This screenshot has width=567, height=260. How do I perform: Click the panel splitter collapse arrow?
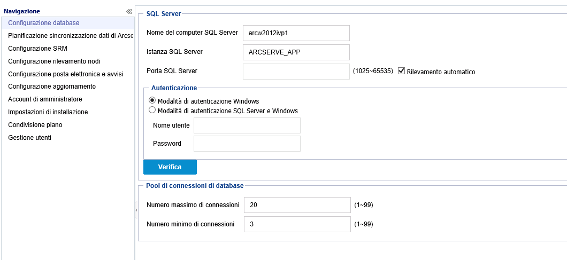point(136,210)
